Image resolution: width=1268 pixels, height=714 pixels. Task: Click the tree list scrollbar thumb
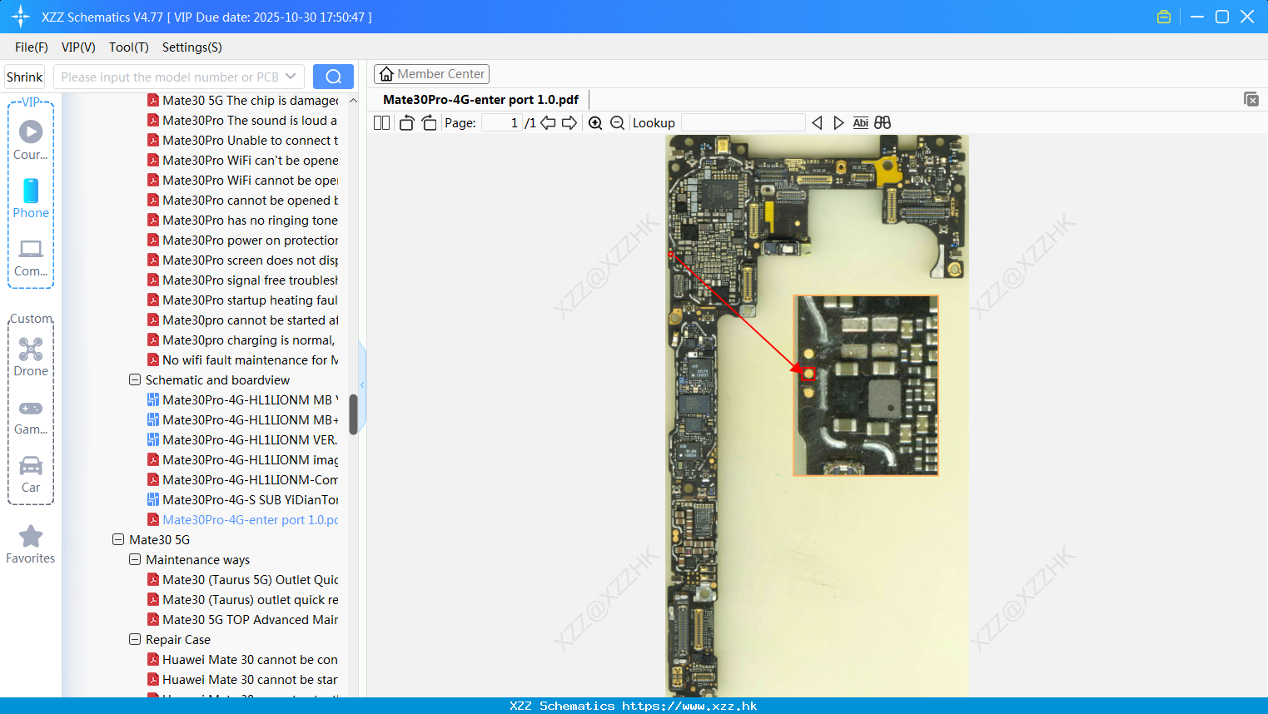coord(353,414)
